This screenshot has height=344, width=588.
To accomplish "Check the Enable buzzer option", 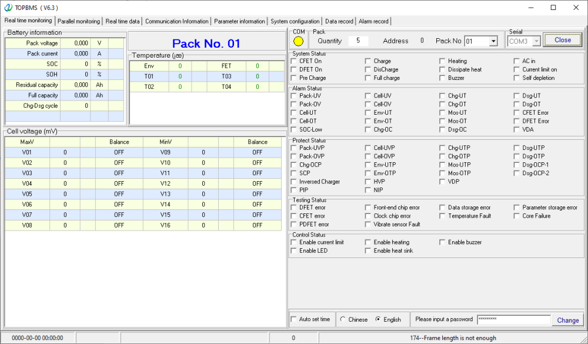I will [x=442, y=242].
